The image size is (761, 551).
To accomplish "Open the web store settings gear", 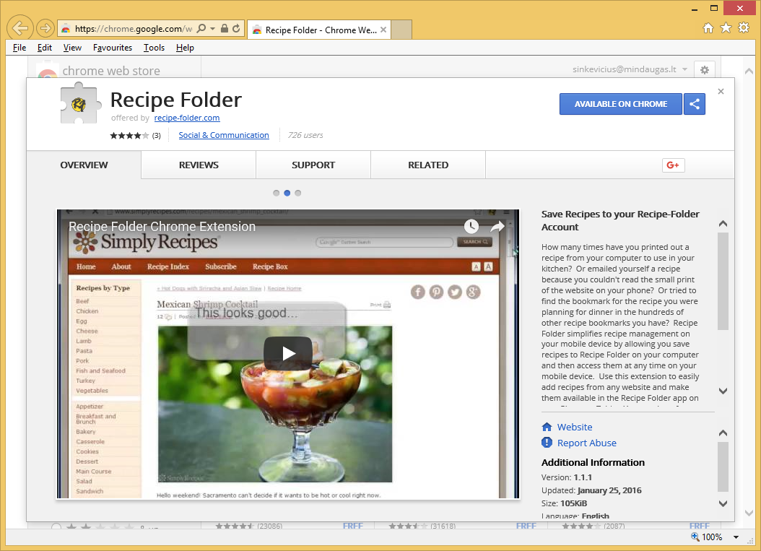I will pos(704,70).
